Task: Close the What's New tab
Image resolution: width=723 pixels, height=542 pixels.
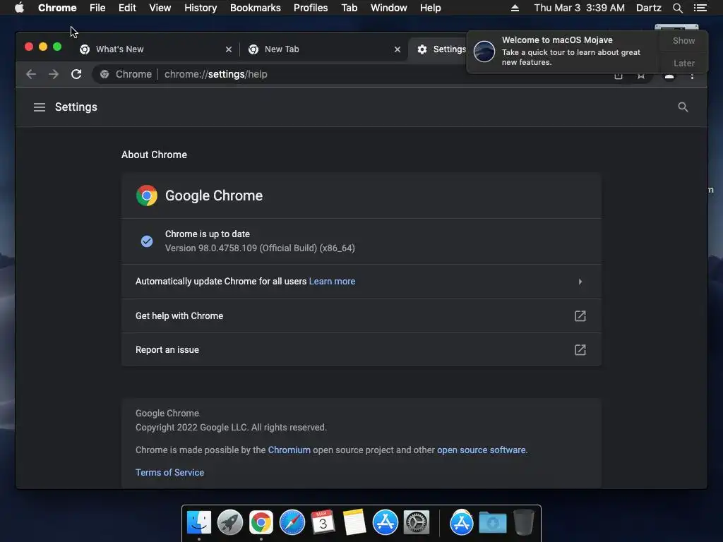Action: click(229, 49)
